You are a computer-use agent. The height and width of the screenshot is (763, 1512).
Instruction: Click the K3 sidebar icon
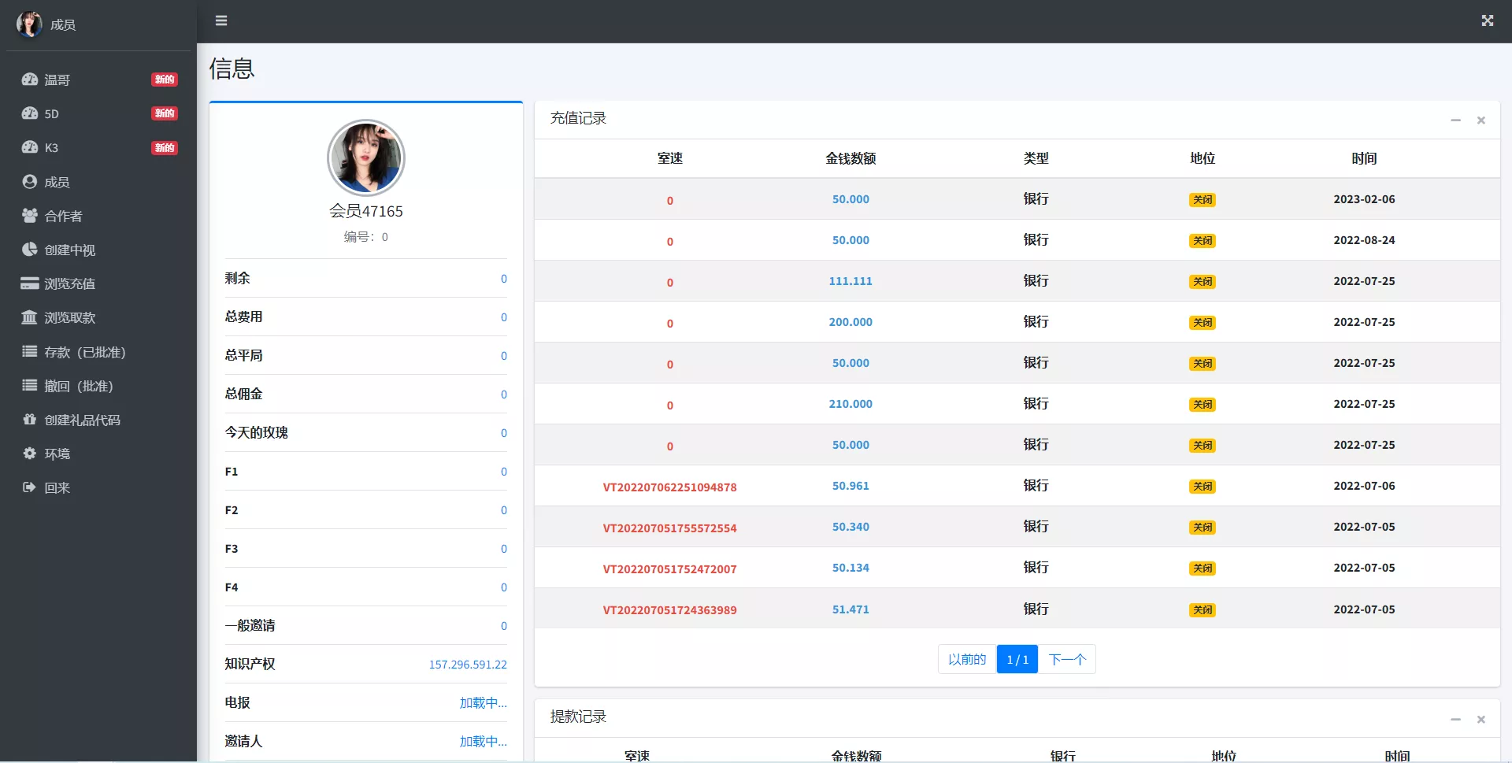(x=29, y=147)
